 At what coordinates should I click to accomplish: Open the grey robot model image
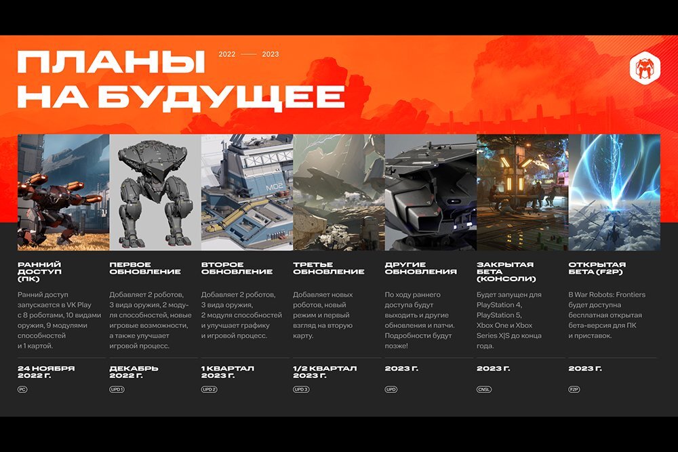tap(155, 192)
